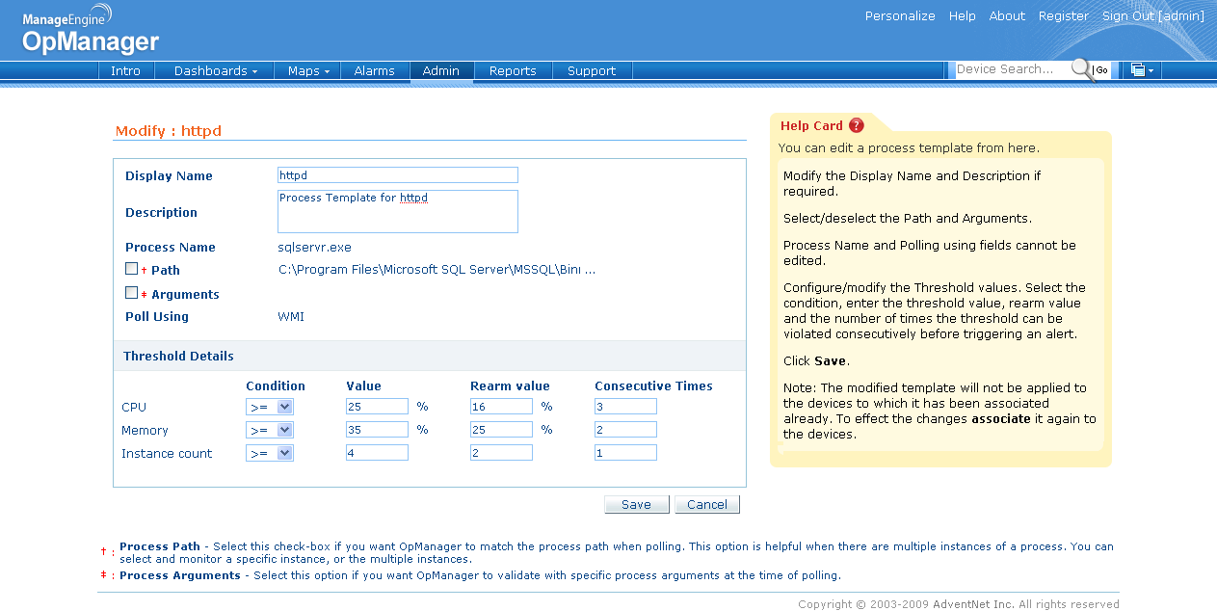The image size is (1217, 611).
Task: Open the Help link in header
Action: [x=962, y=16]
